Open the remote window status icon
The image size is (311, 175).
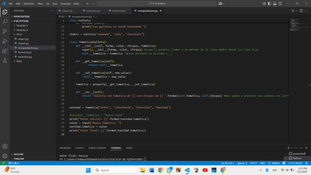click(3, 163)
